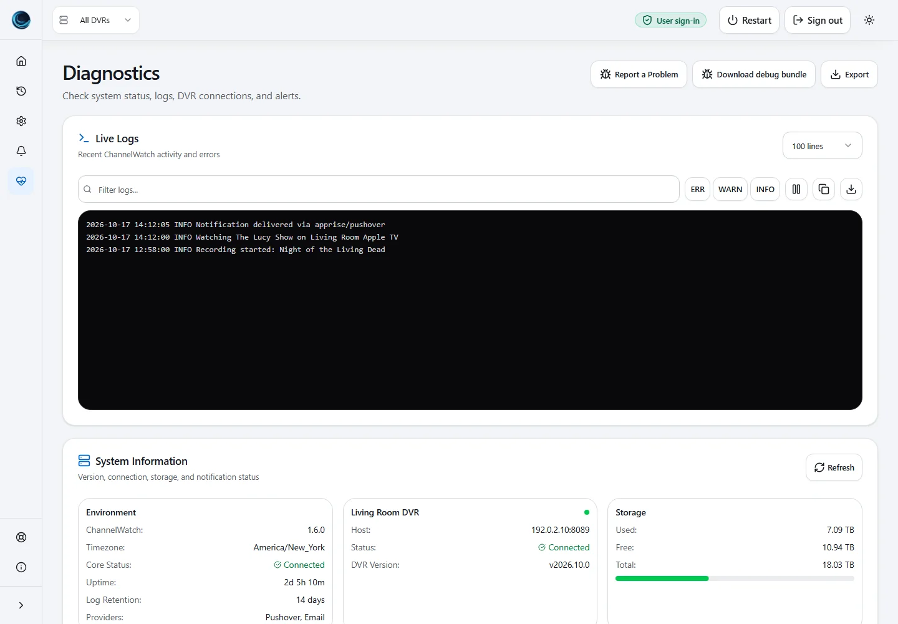Image resolution: width=898 pixels, height=624 pixels.
Task: Click the America/New_York timezone value
Action: [289, 547]
